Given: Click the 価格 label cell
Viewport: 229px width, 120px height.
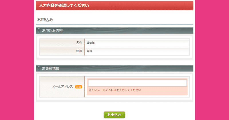Looking at the screenshot, I should 79,51.
